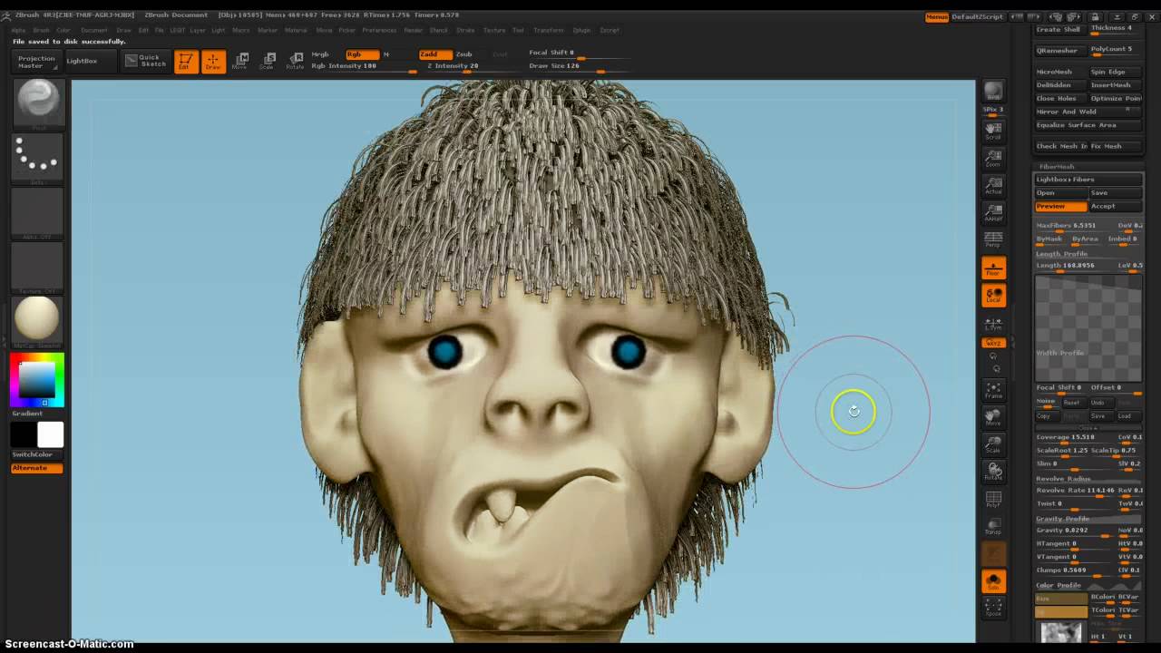Viewport: 1161px width, 653px height.
Task: Open the Document menu
Action: [x=94, y=30]
